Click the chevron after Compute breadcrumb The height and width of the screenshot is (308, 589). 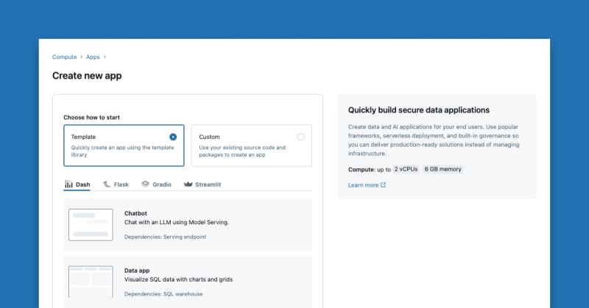(81, 57)
